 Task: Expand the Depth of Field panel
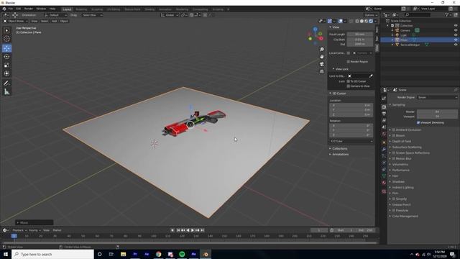tap(401, 142)
